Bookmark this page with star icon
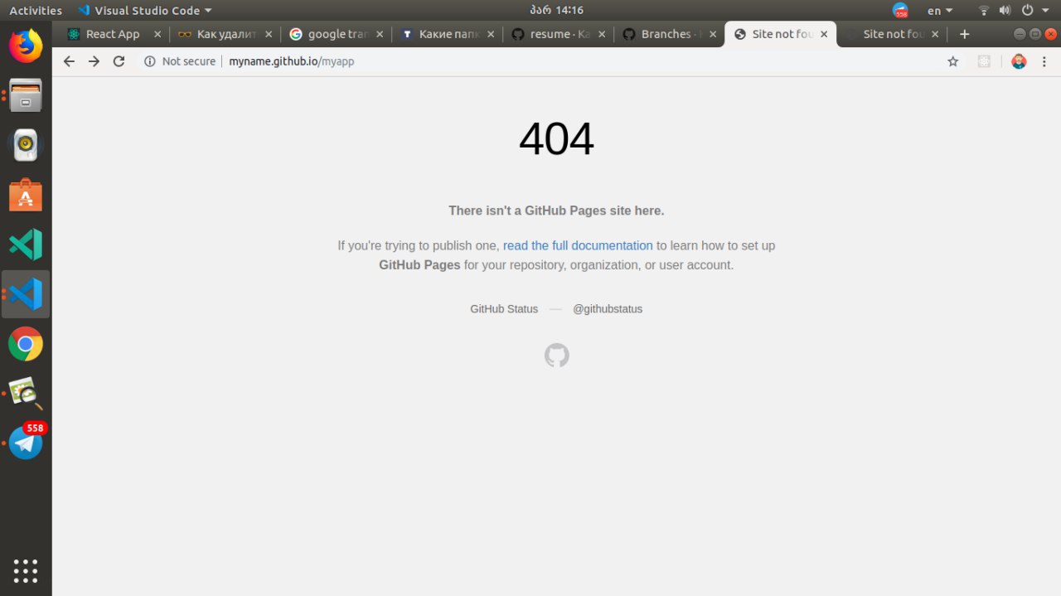 [x=953, y=61]
